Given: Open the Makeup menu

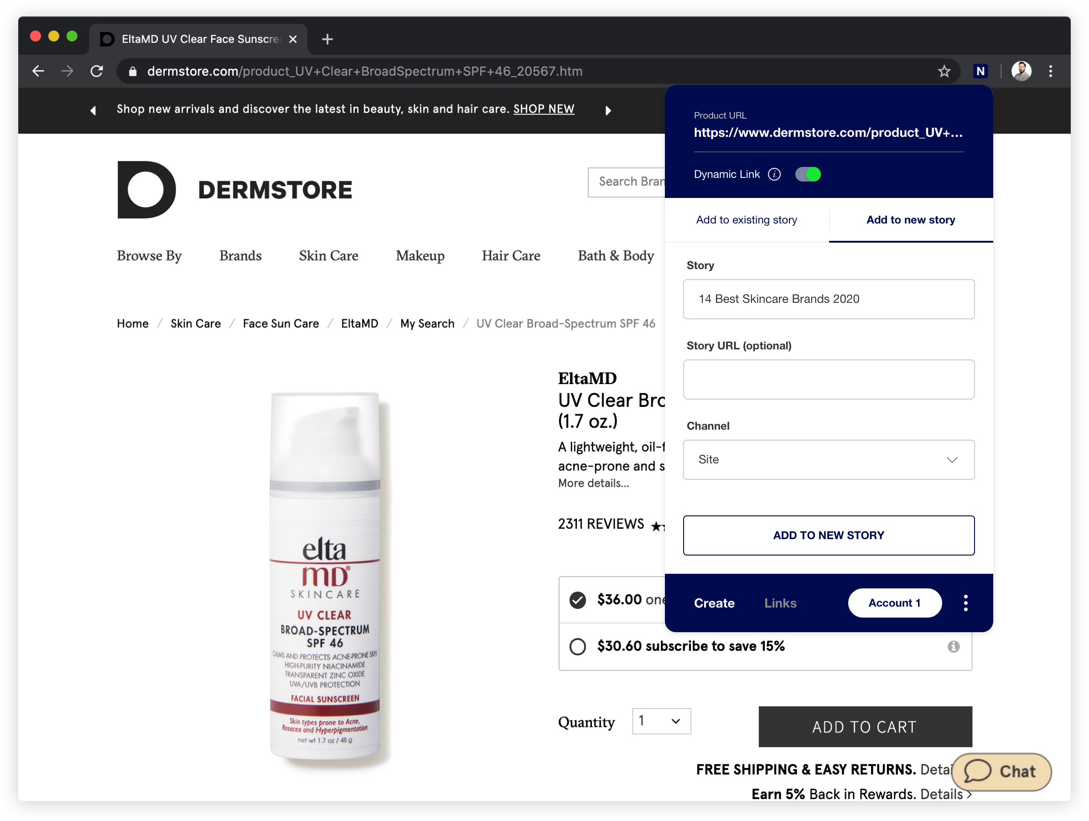Looking at the screenshot, I should [420, 255].
